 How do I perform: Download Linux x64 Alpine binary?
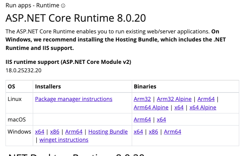point(203,108)
